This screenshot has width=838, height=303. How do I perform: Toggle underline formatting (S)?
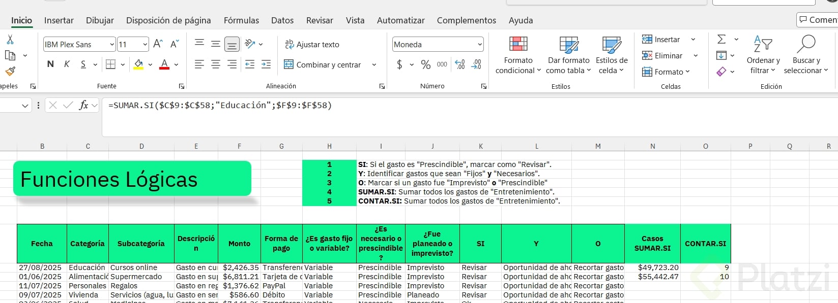coord(83,64)
